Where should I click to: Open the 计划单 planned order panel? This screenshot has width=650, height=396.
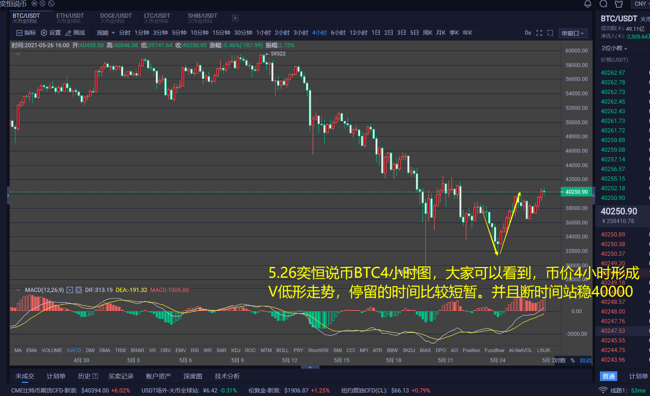point(56,376)
